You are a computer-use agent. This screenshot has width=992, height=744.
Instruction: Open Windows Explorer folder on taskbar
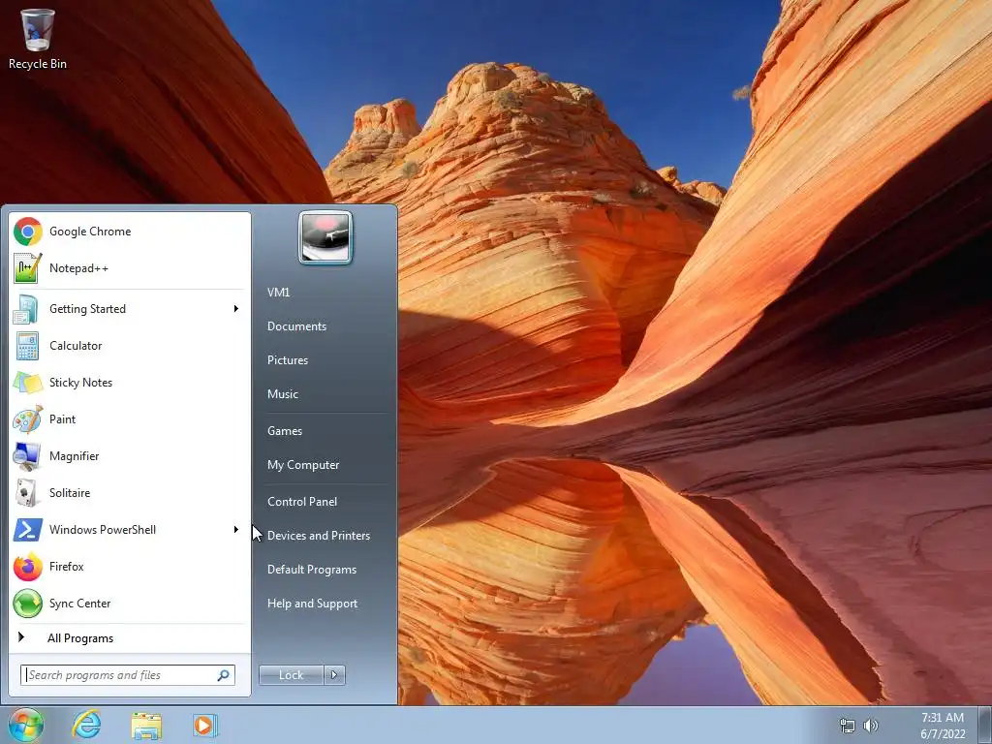pos(146,725)
